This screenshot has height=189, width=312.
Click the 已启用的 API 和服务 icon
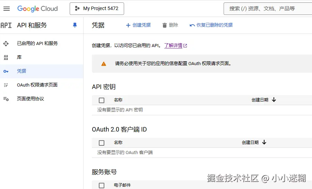click(6, 44)
